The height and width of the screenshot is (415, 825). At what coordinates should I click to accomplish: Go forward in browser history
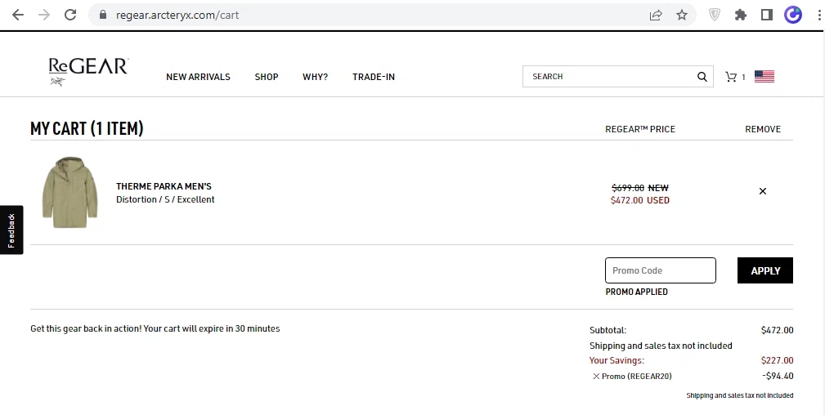coord(44,15)
